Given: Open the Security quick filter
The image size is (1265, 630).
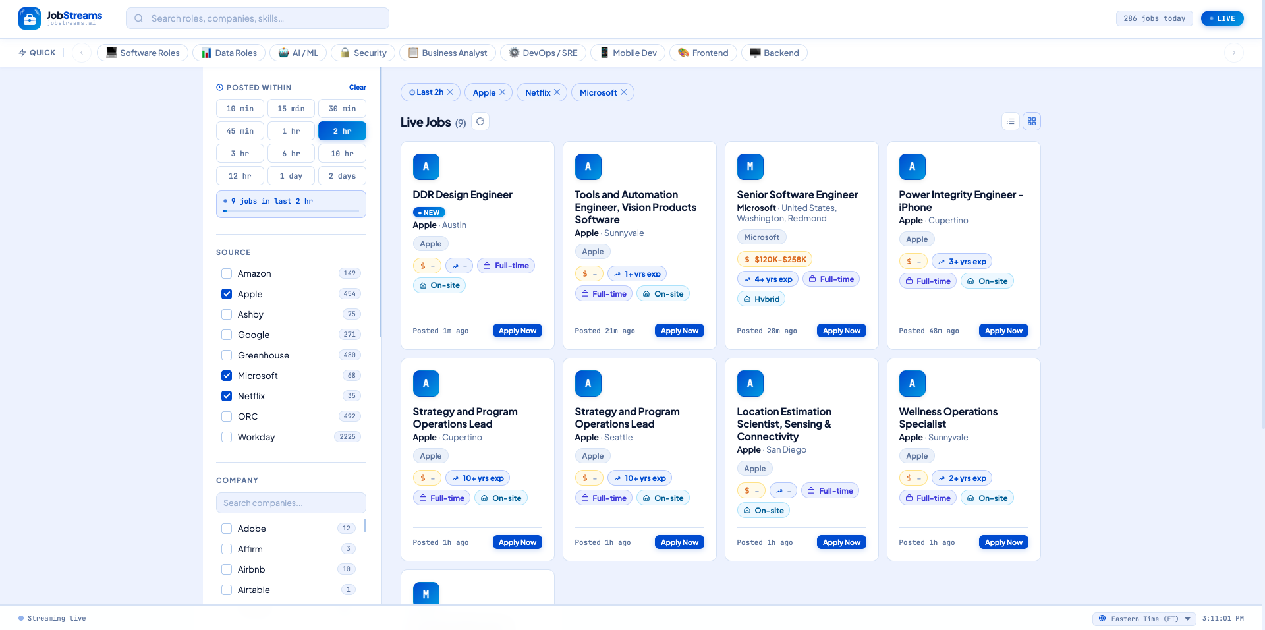Looking at the screenshot, I should pos(363,53).
